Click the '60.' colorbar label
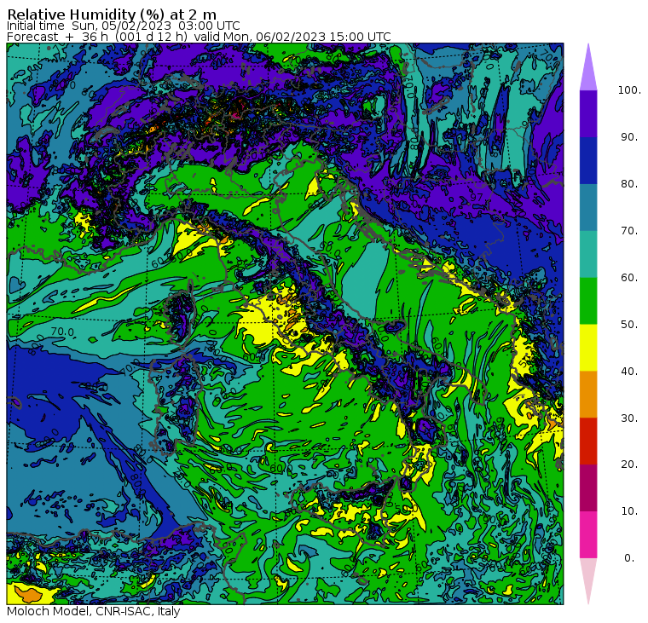The width and height of the screenshot is (648, 623). [x=629, y=278]
